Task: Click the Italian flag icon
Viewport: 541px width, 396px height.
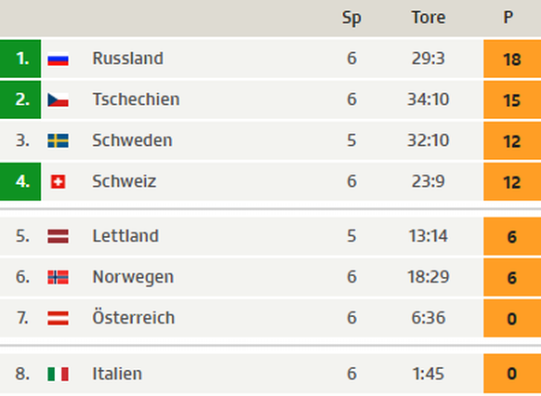Action: click(58, 375)
